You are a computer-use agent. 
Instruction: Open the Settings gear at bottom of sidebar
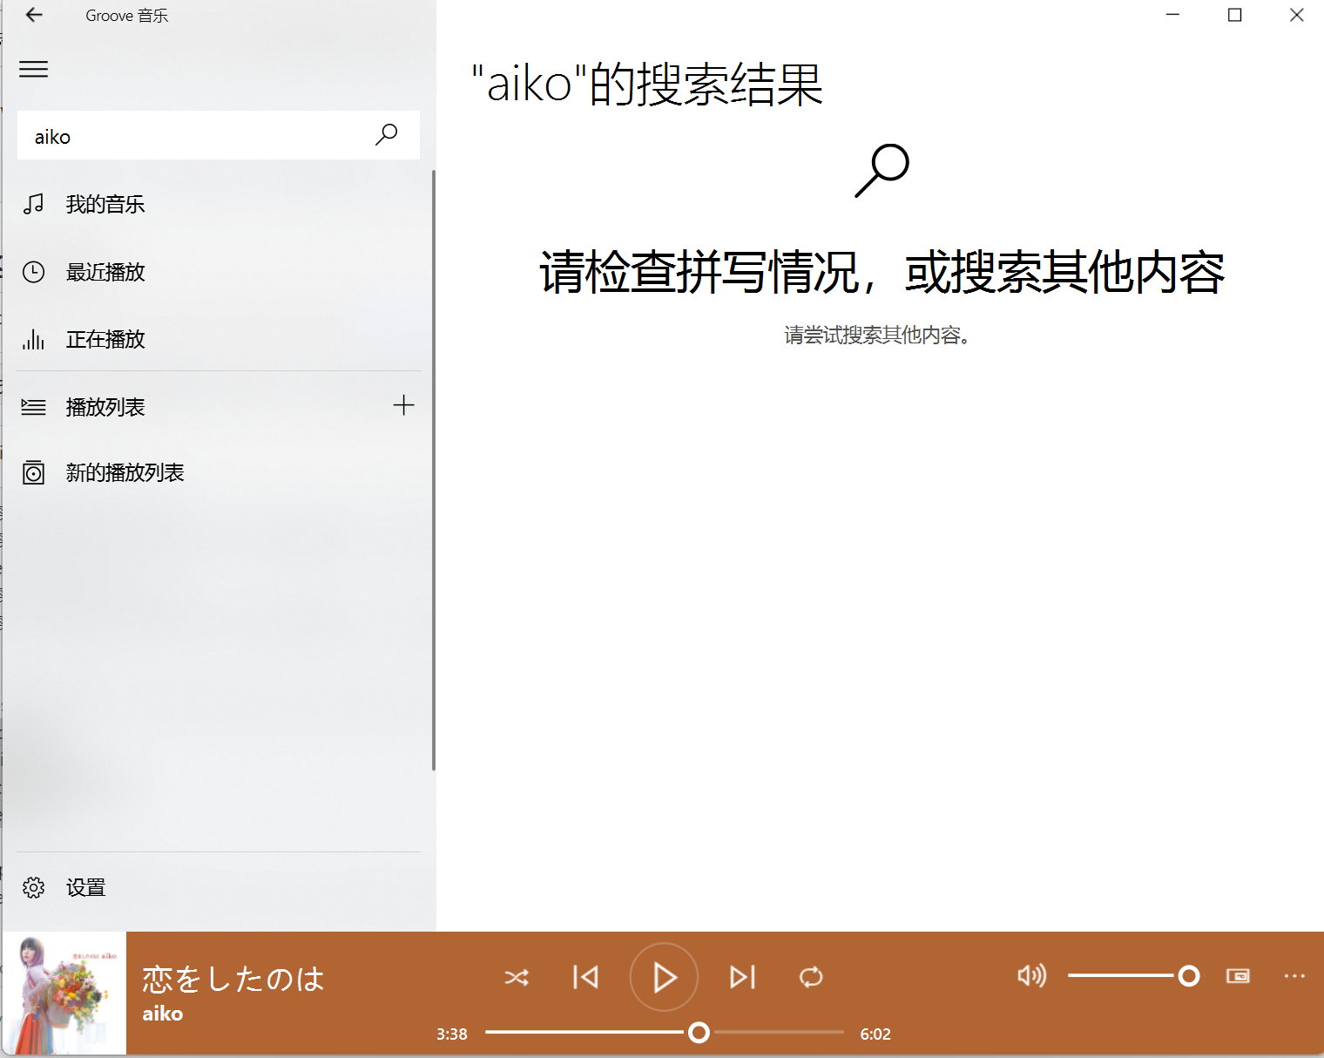coord(33,886)
